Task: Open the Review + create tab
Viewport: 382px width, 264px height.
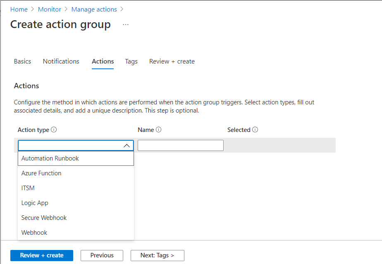Action: (x=172, y=61)
